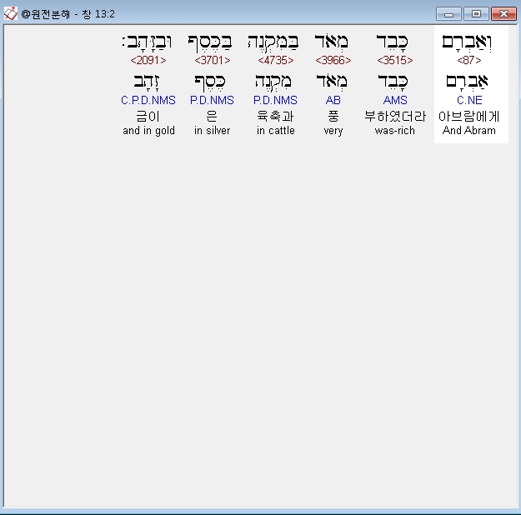Click the Hebrew lemma above AMS

tap(393, 82)
